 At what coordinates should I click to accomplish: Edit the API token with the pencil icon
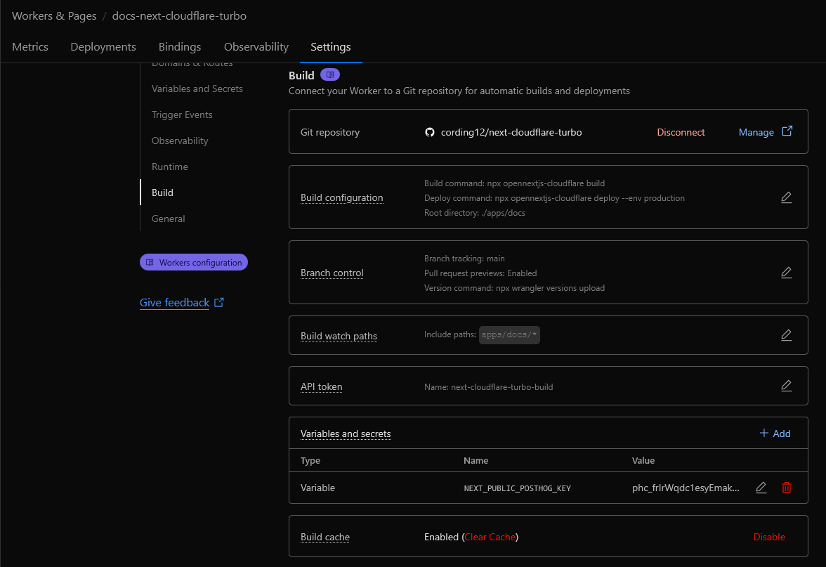pyautogui.click(x=786, y=386)
